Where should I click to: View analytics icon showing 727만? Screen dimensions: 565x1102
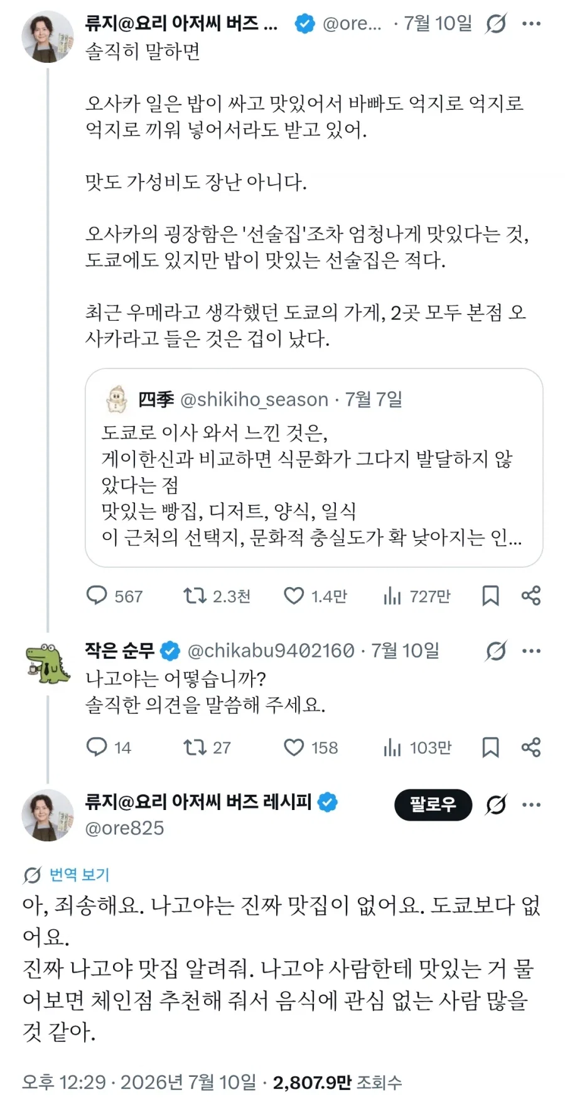[x=392, y=595]
